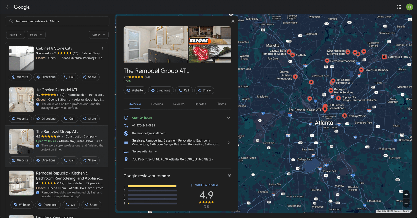This screenshot has height=218, width=417.
Task: Click the Georgia In Home Services pin
Action: (331, 91)
